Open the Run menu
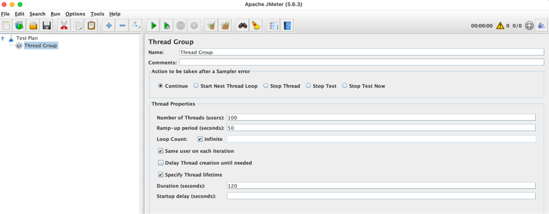 point(55,14)
